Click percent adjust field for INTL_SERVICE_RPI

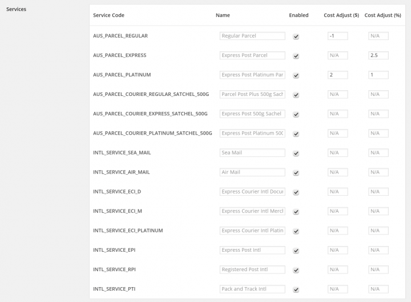point(378,269)
